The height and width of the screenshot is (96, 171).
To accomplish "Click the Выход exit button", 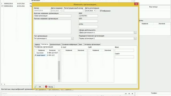I will pyautogui.click(x=50, y=87).
